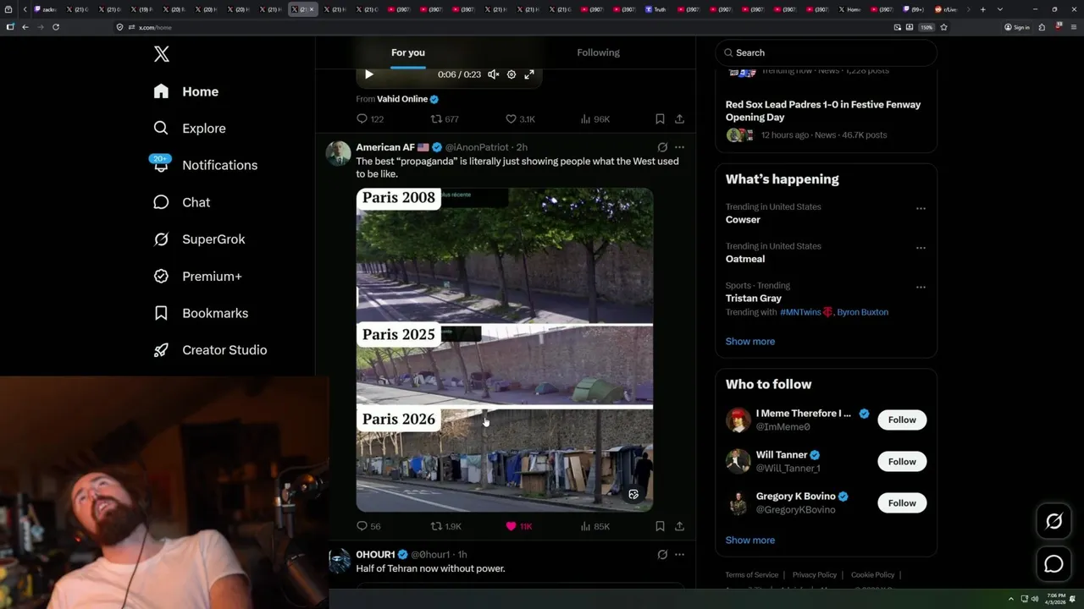Viewport: 1084px width, 609px height.
Task: Click the X logo icon
Action: click(162, 54)
